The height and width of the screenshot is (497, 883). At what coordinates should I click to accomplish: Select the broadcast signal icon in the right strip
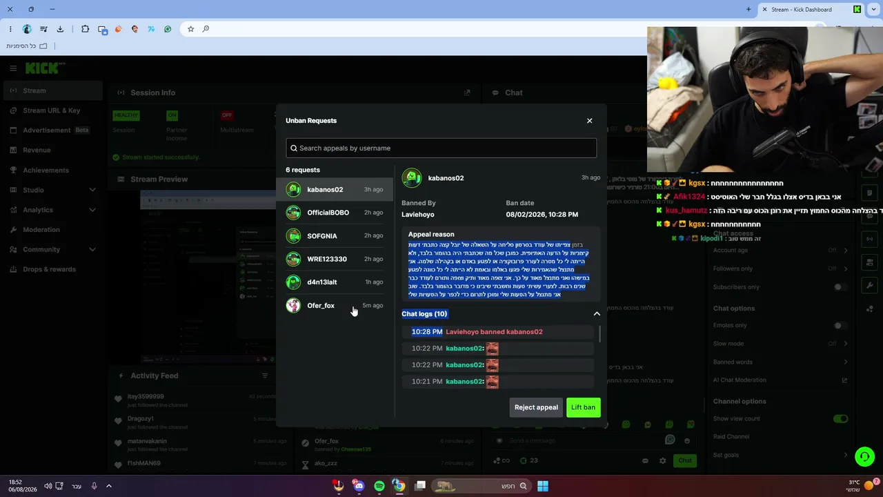870,239
